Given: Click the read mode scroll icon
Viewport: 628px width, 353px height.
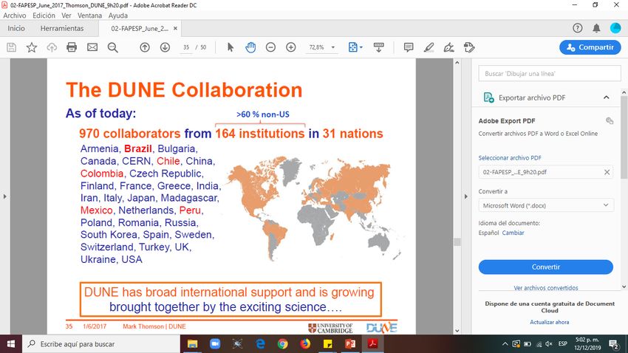Looking at the screenshot, I should pos(378,47).
